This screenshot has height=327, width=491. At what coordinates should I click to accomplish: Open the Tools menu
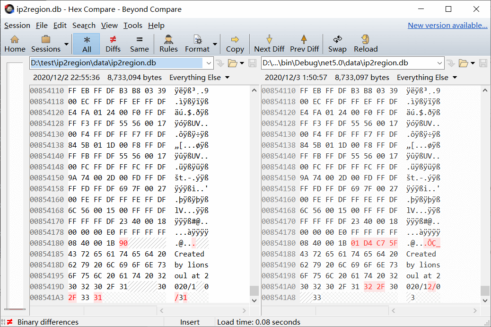coord(133,26)
